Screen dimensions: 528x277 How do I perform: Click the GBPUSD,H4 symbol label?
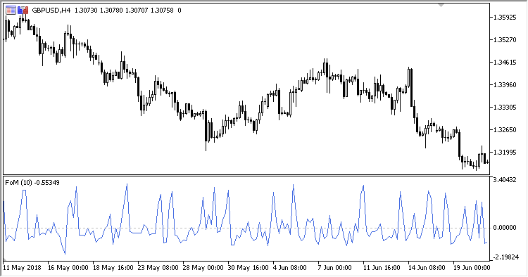coord(51,11)
